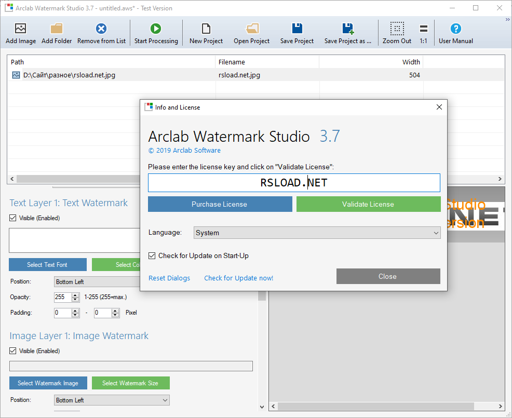Screen dimensions: 512x418
Task: Click the watermark text input box
Action: click(x=74, y=240)
